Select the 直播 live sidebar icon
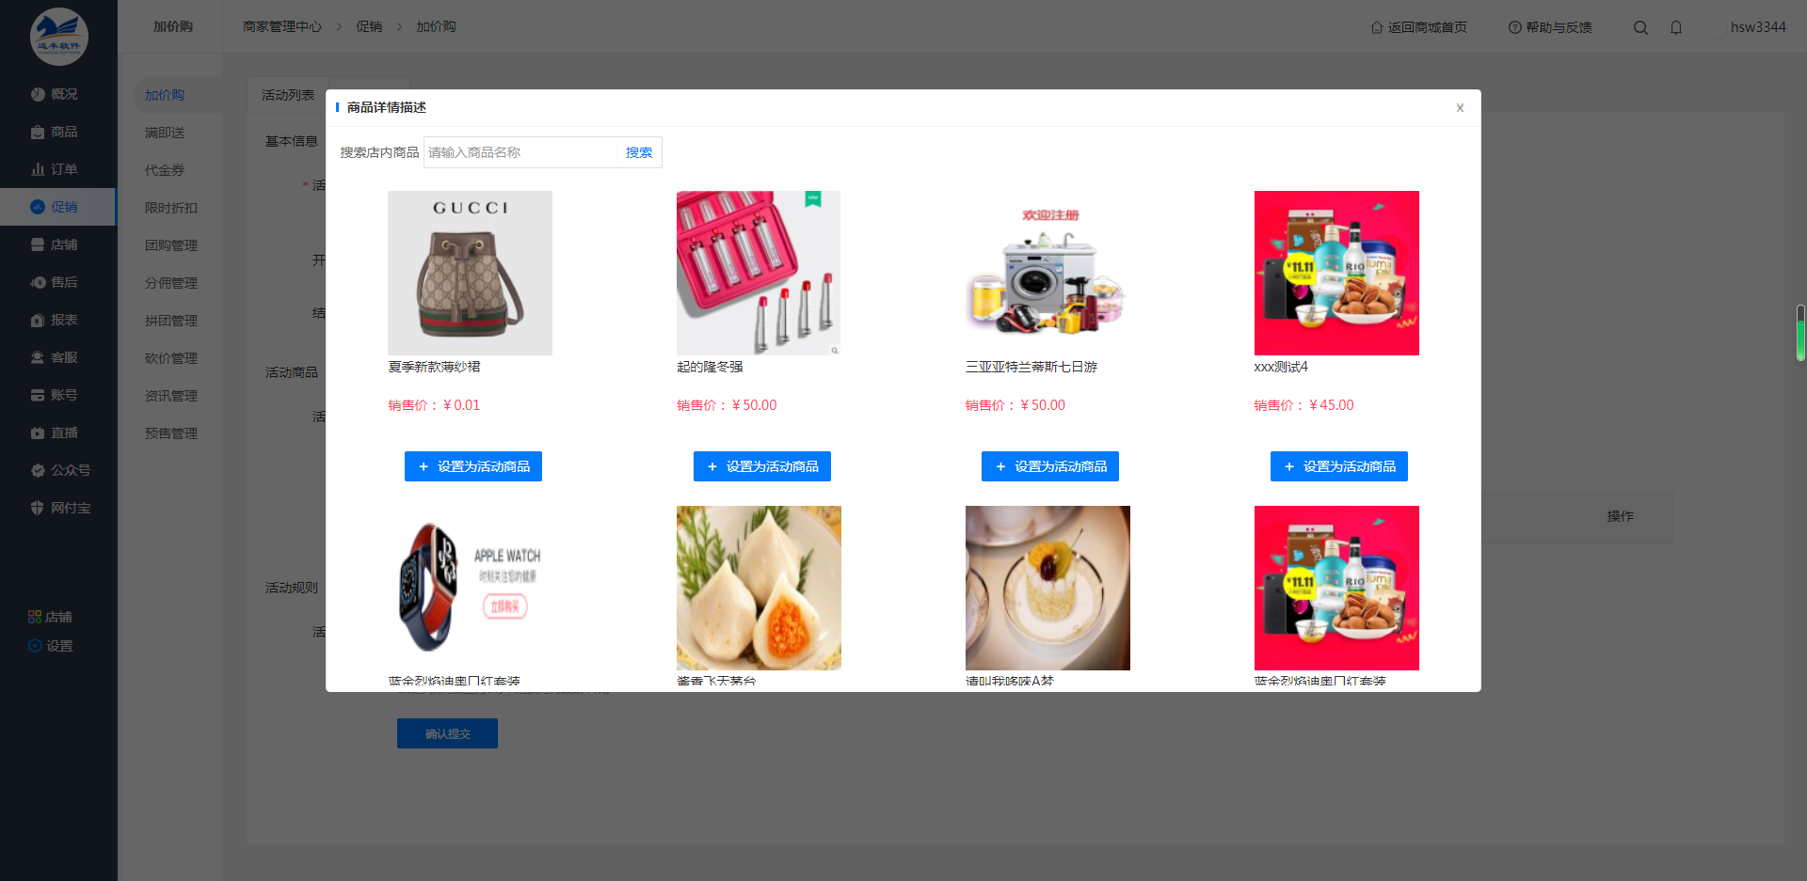The image size is (1807, 881). coord(38,433)
